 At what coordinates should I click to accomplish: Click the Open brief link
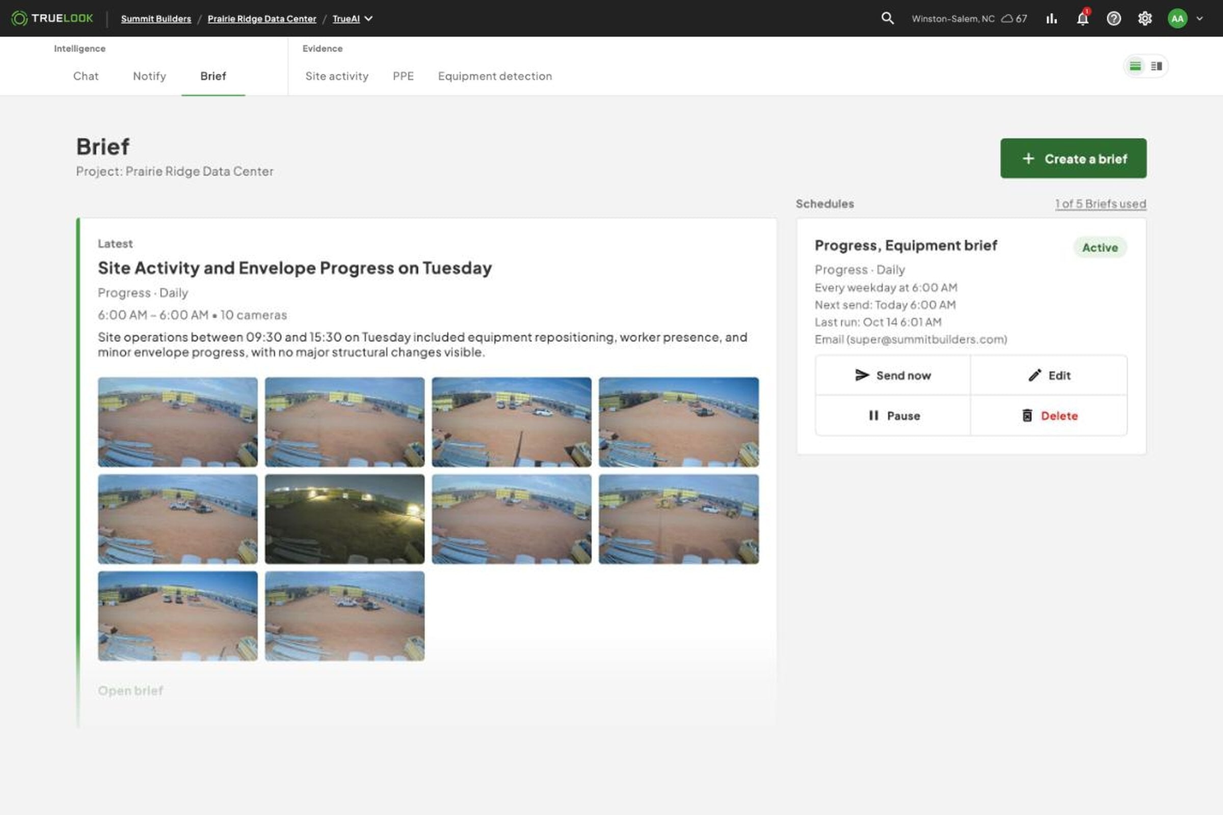[130, 691]
